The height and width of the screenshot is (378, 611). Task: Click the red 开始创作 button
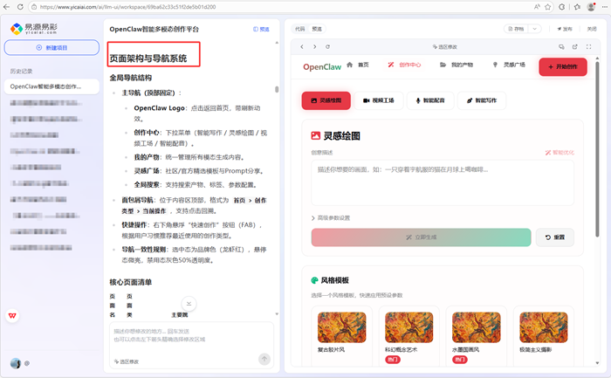pyautogui.click(x=562, y=66)
